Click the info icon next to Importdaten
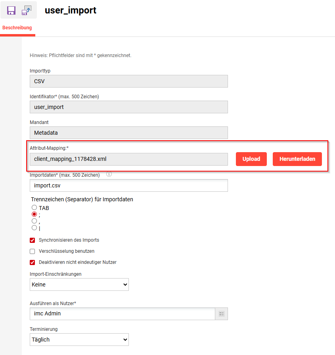The image size is (335, 355). pyautogui.click(x=109, y=174)
